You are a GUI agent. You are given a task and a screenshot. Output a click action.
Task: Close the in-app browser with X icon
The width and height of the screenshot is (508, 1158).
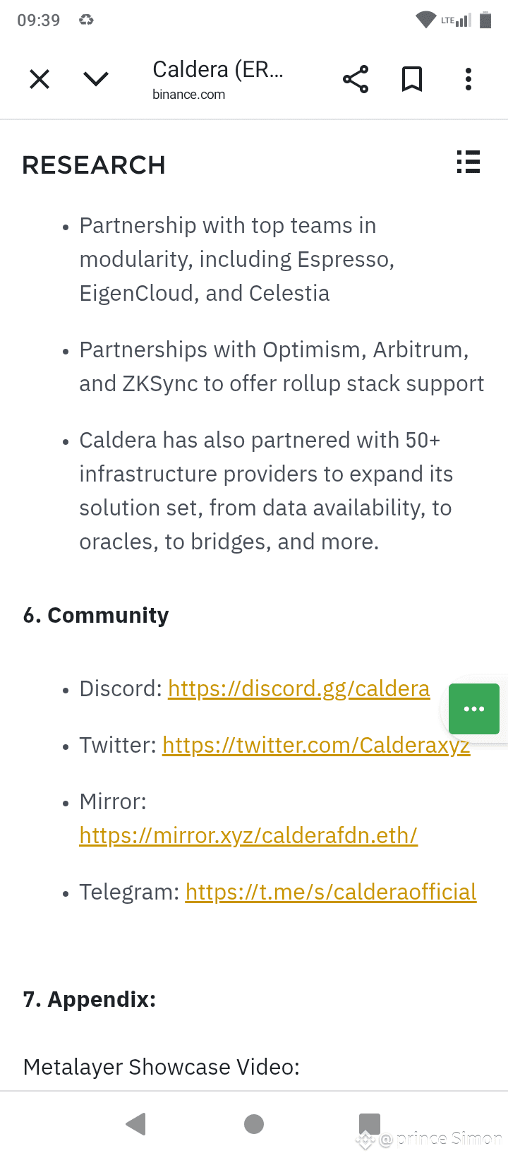pos(40,79)
